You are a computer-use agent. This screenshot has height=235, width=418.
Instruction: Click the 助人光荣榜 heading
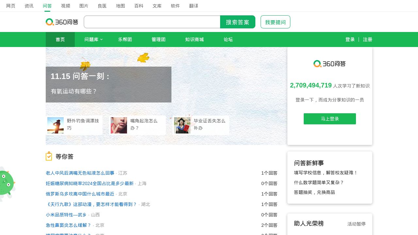[x=309, y=224]
